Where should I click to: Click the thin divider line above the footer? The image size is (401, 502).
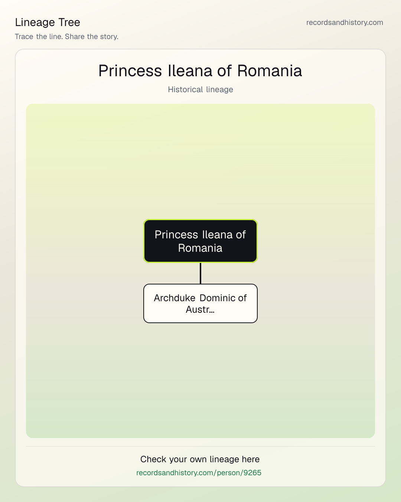[200, 446]
